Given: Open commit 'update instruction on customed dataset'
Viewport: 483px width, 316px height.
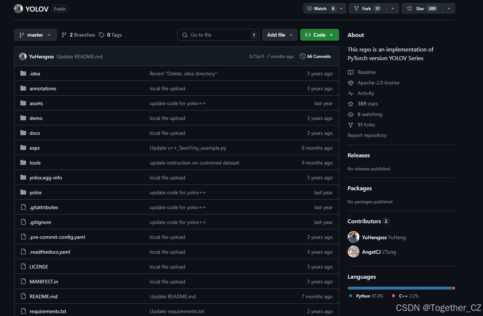Looking at the screenshot, I should pos(194,163).
